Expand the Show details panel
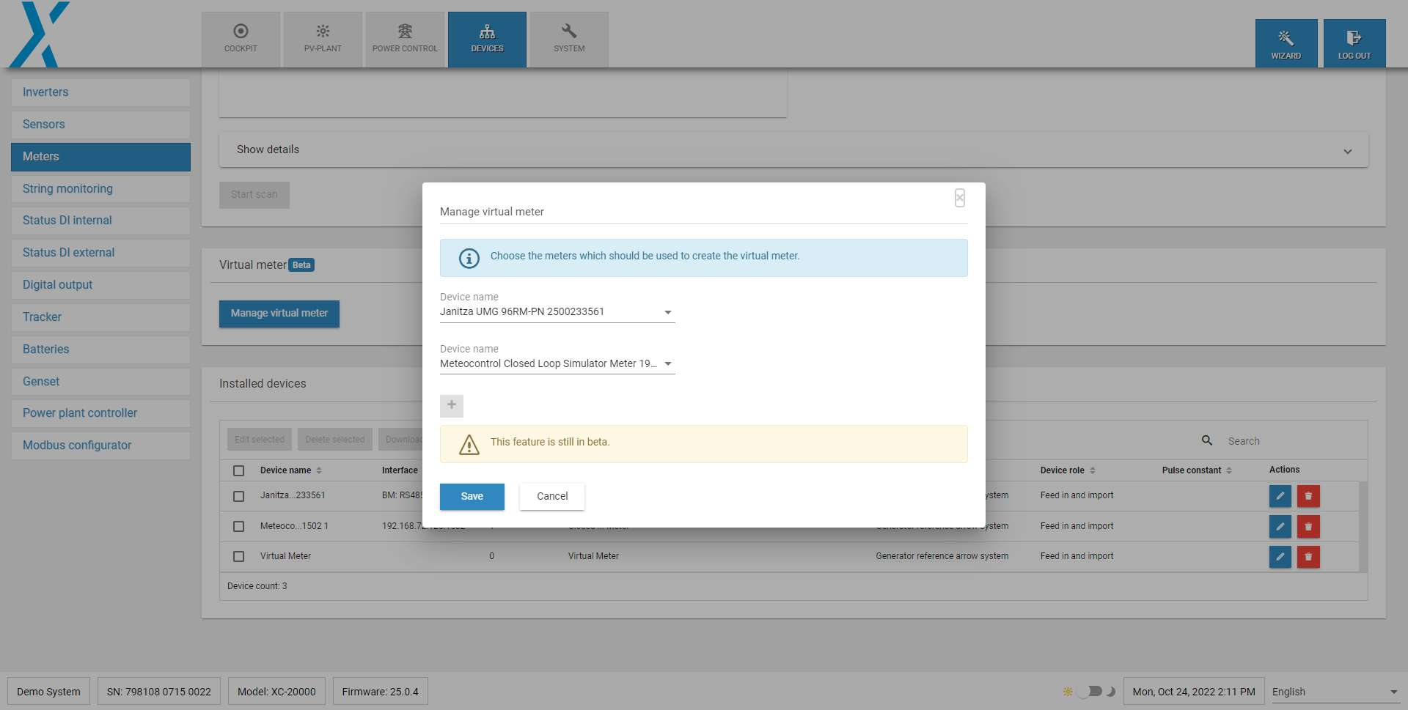Screen dimensions: 1408x710 (x=793, y=149)
